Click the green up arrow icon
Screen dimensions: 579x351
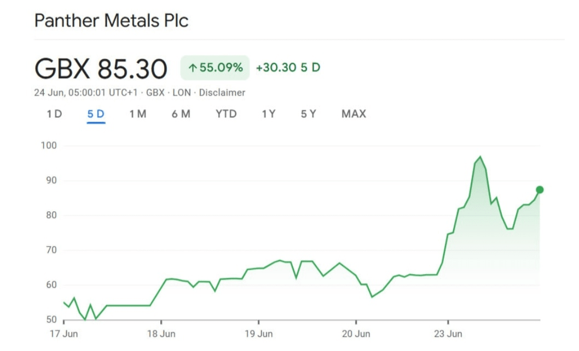point(192,68)
